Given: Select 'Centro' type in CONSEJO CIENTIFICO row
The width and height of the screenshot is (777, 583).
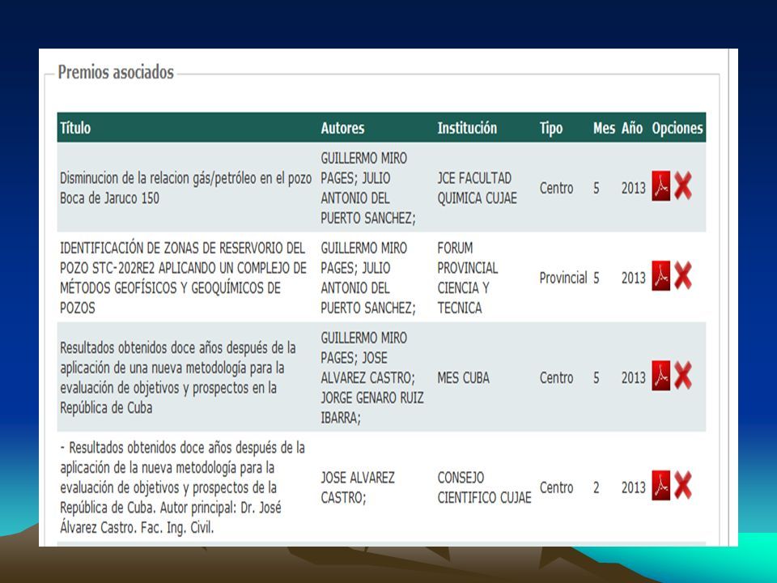Looking at the screenshot, I should pyautogui.click(x=556, y=487).
